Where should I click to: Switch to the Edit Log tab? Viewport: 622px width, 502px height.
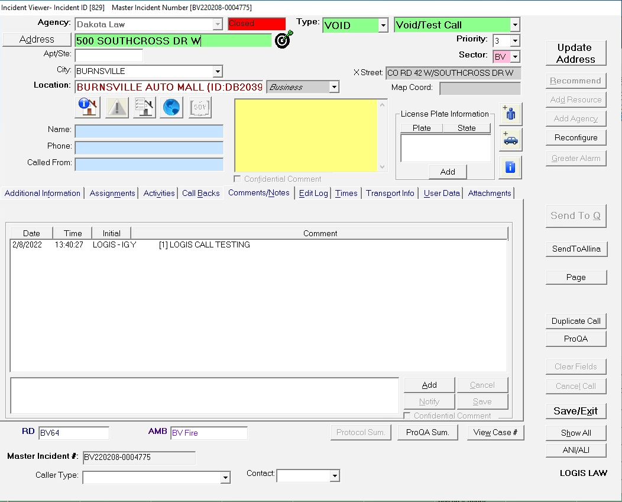click(313, 193)
